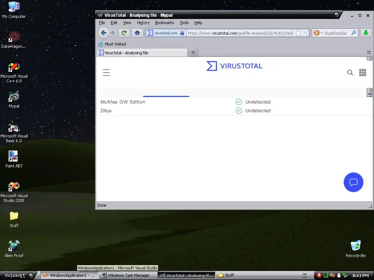Switch to Windows Task Manager taskbar button

tap(126, 275)
